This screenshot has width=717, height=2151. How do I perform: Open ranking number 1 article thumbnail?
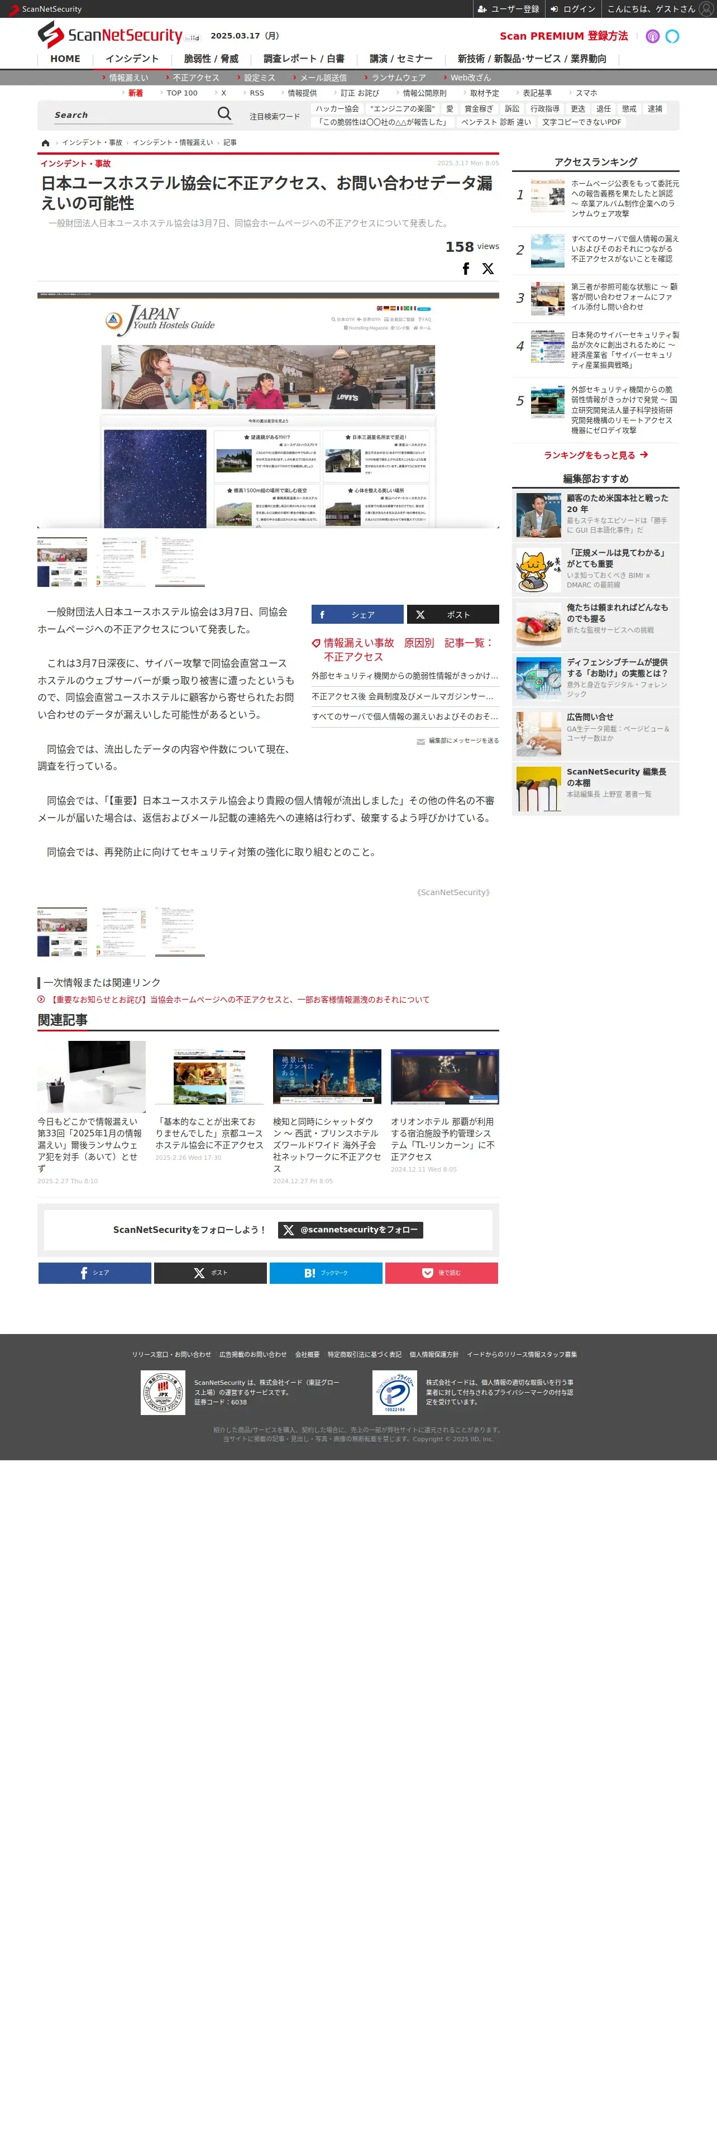[548, 194]
